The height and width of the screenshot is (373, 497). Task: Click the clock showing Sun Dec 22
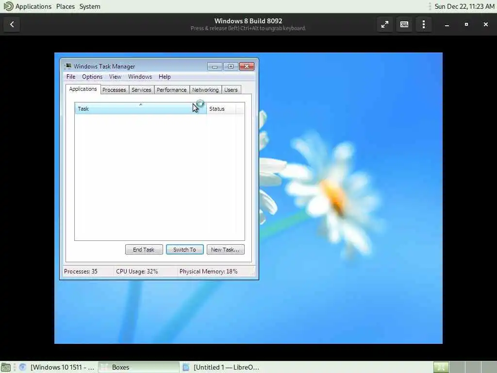point(464,6)
